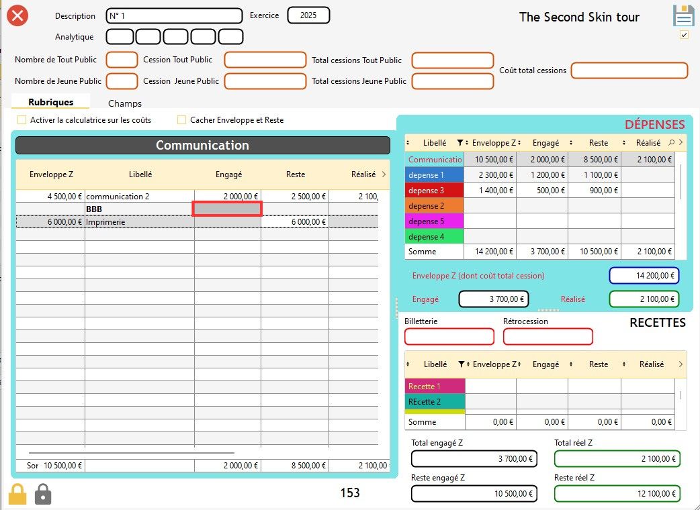Click the floppy disk save icon
Viewport: 700px width, 510px height.
(x=683, y=15)
